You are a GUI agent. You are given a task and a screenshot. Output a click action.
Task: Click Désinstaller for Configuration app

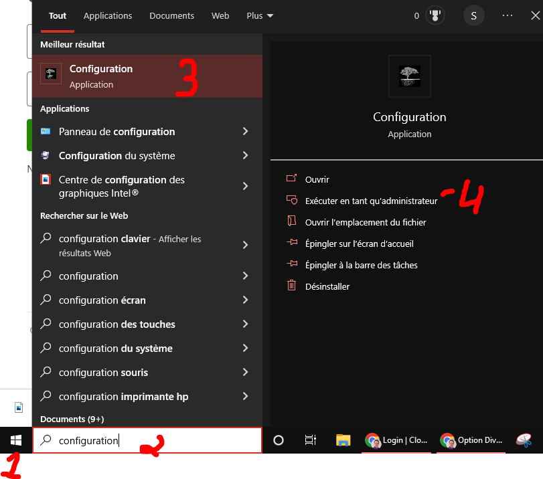click(x=327, y=286)
